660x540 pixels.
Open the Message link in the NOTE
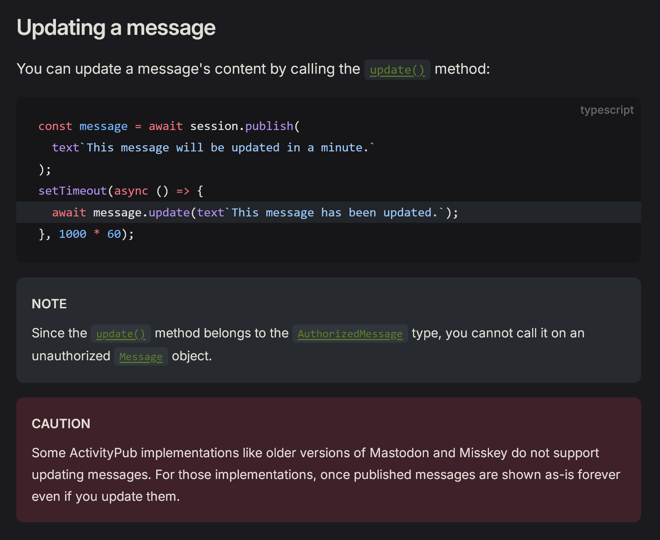tap(141, 357)
